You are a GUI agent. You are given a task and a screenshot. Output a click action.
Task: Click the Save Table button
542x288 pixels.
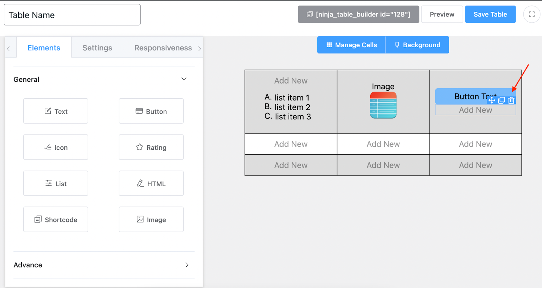click(490, 14)
